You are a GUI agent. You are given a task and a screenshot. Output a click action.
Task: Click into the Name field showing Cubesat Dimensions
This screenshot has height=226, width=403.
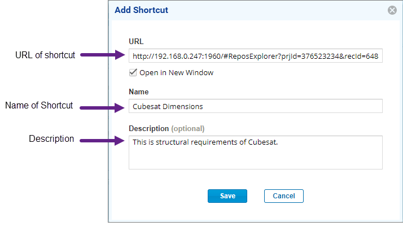point(256,106)
